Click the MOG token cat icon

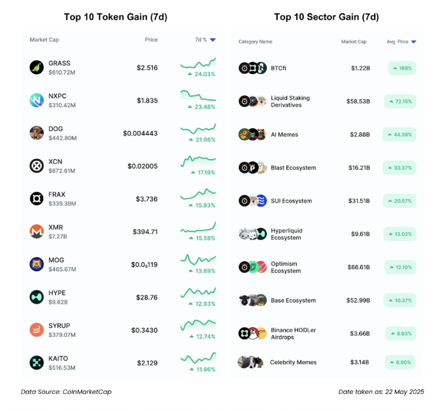[36, 264]
